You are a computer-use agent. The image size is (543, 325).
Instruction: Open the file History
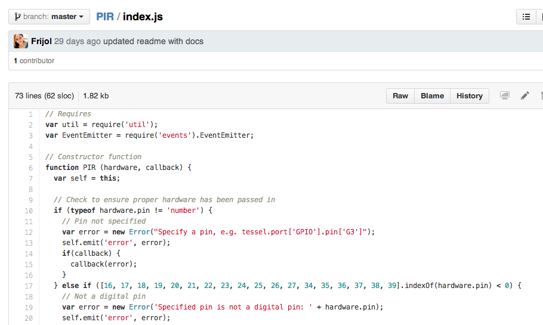469,96
